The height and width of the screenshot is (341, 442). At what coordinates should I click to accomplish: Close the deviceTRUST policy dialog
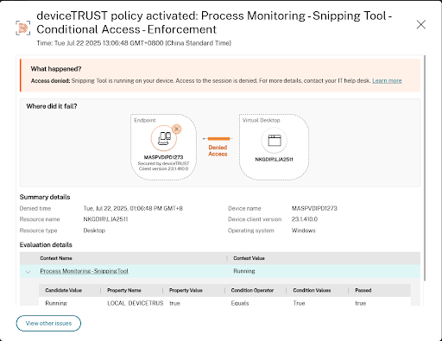(x=421, y=24)
